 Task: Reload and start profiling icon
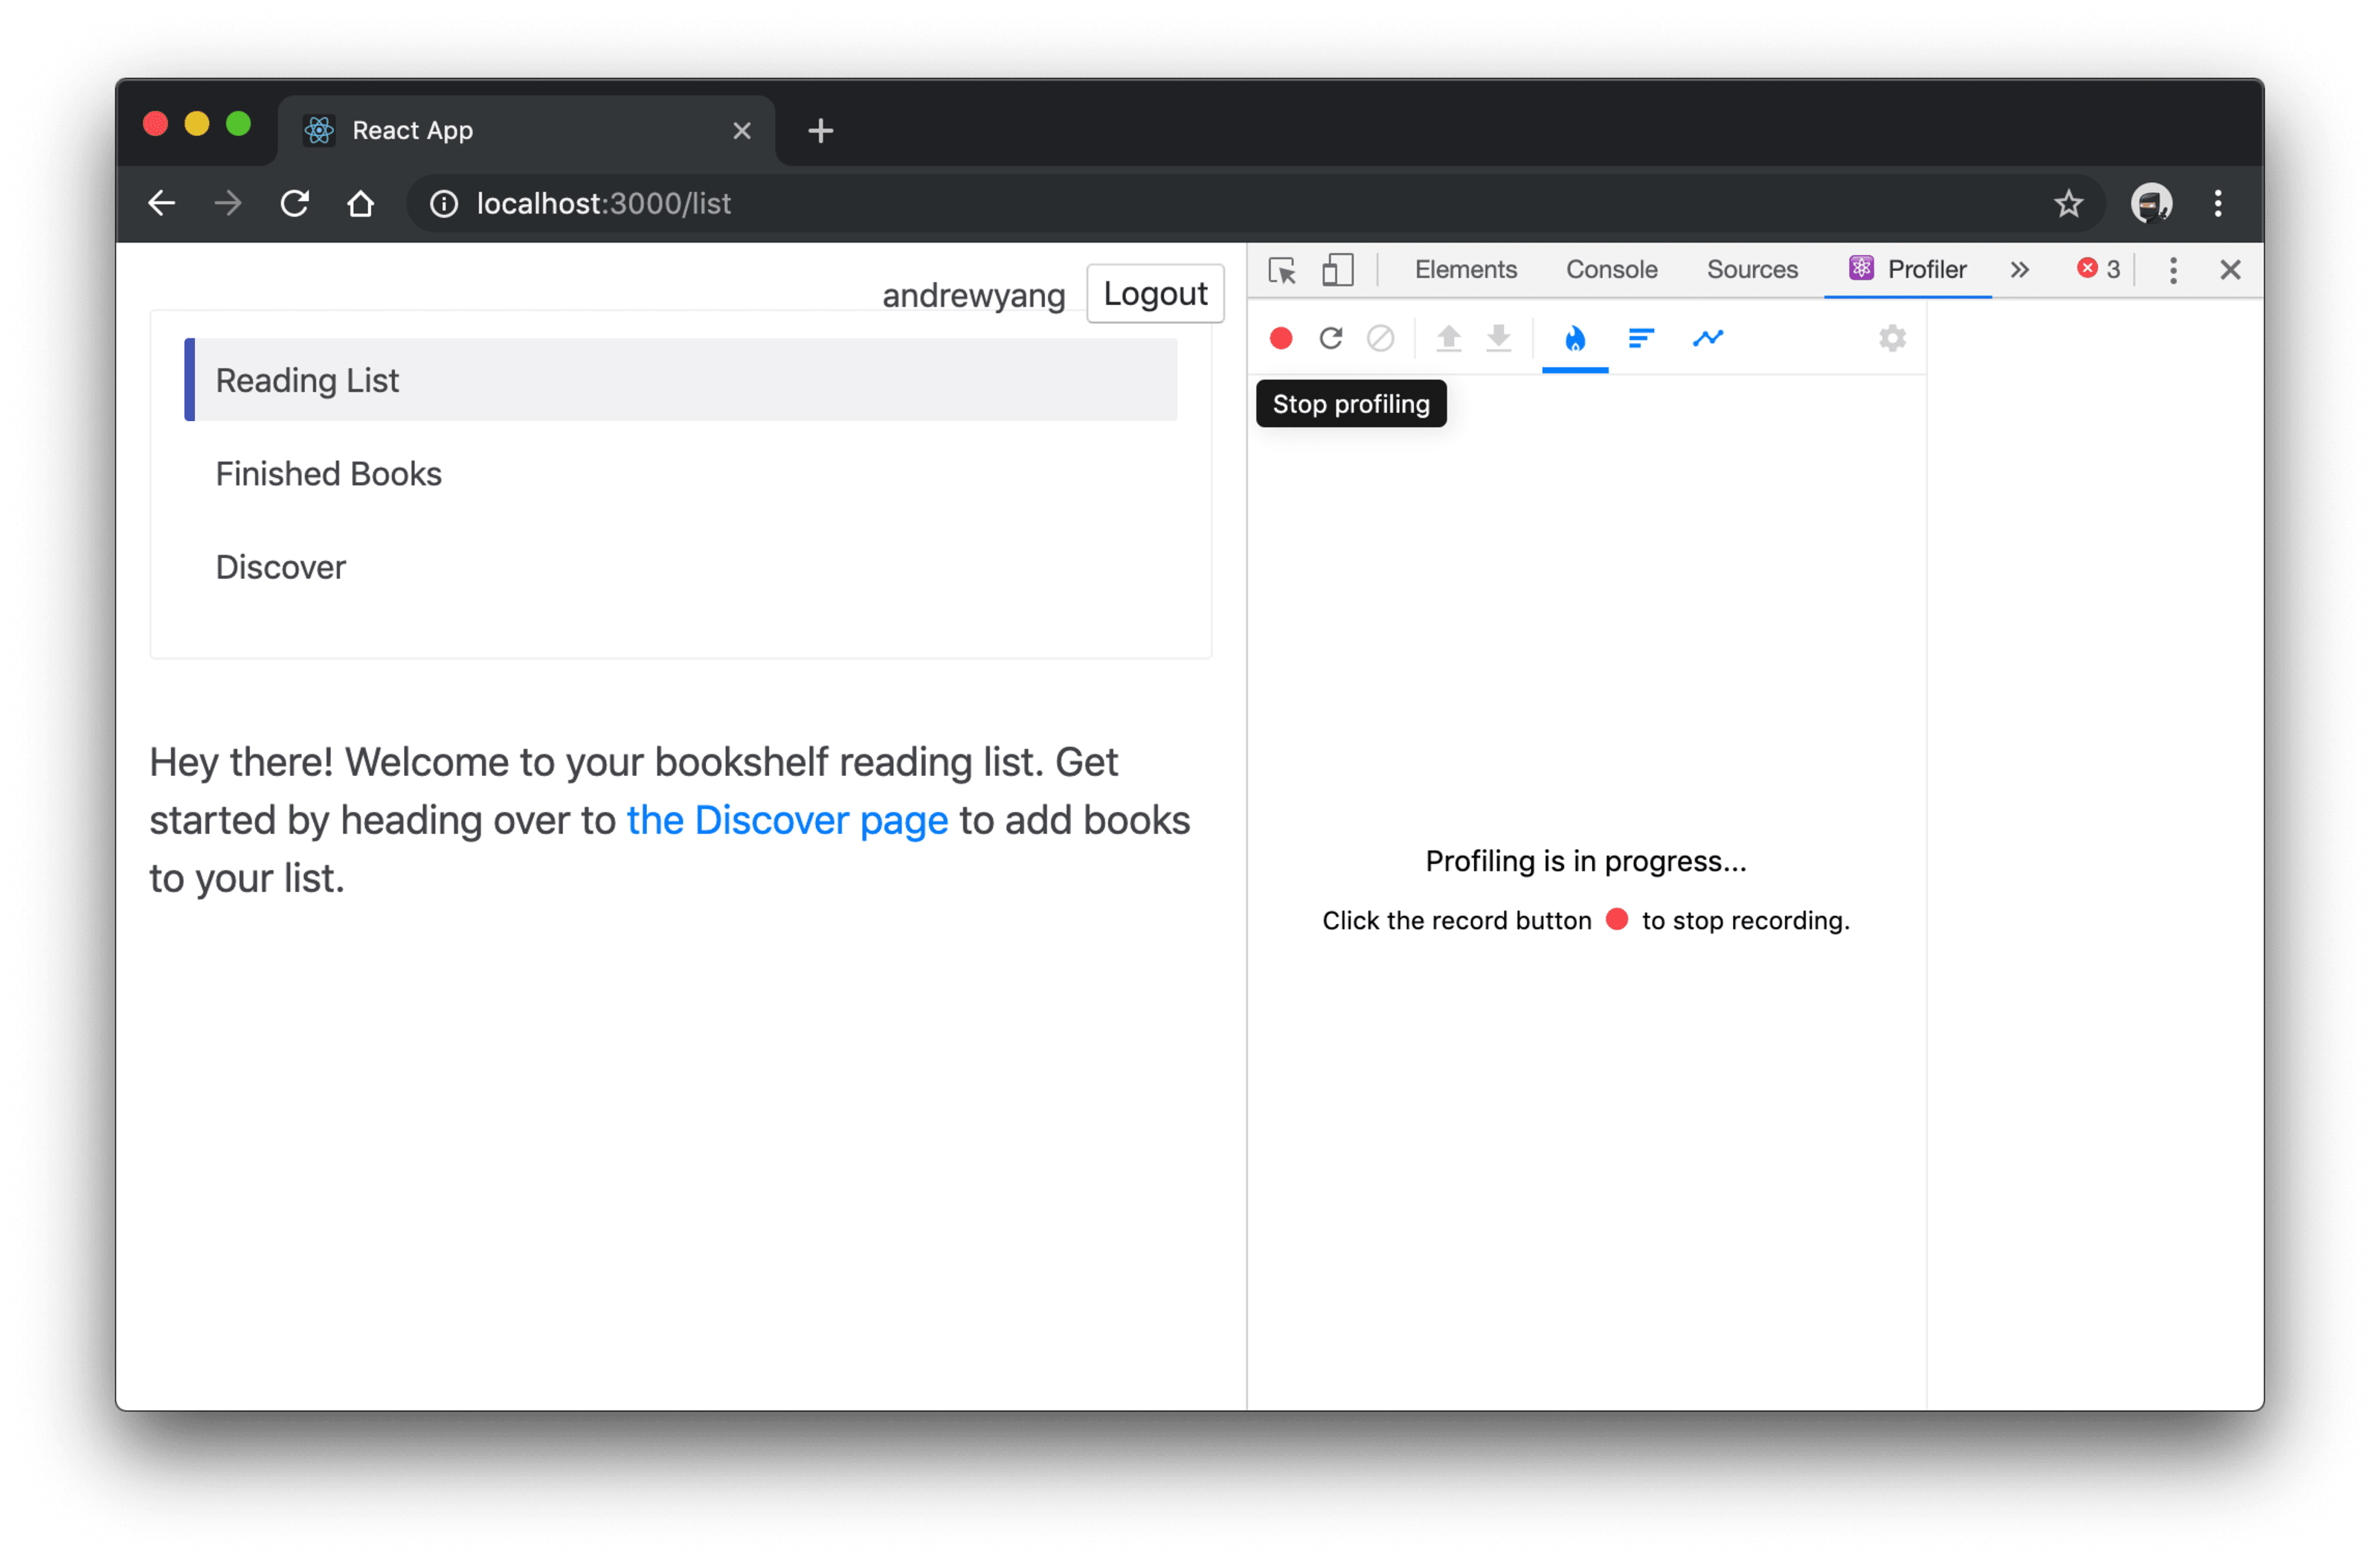click(x=1331, y=339)
